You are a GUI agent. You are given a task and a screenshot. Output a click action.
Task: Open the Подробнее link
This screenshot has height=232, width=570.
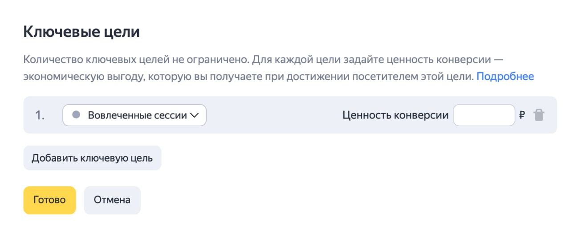pos(505,77)
